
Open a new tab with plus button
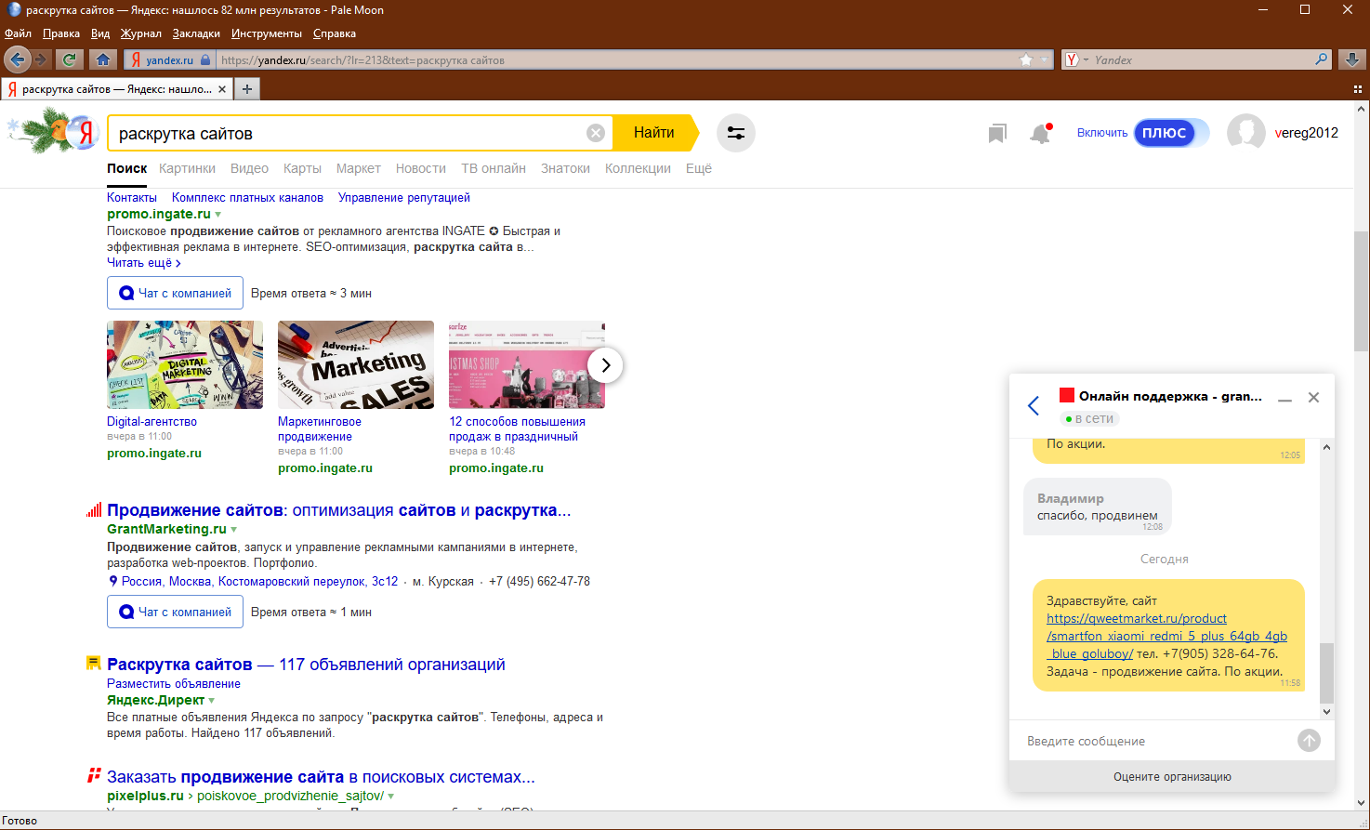(x=247, y=89)
